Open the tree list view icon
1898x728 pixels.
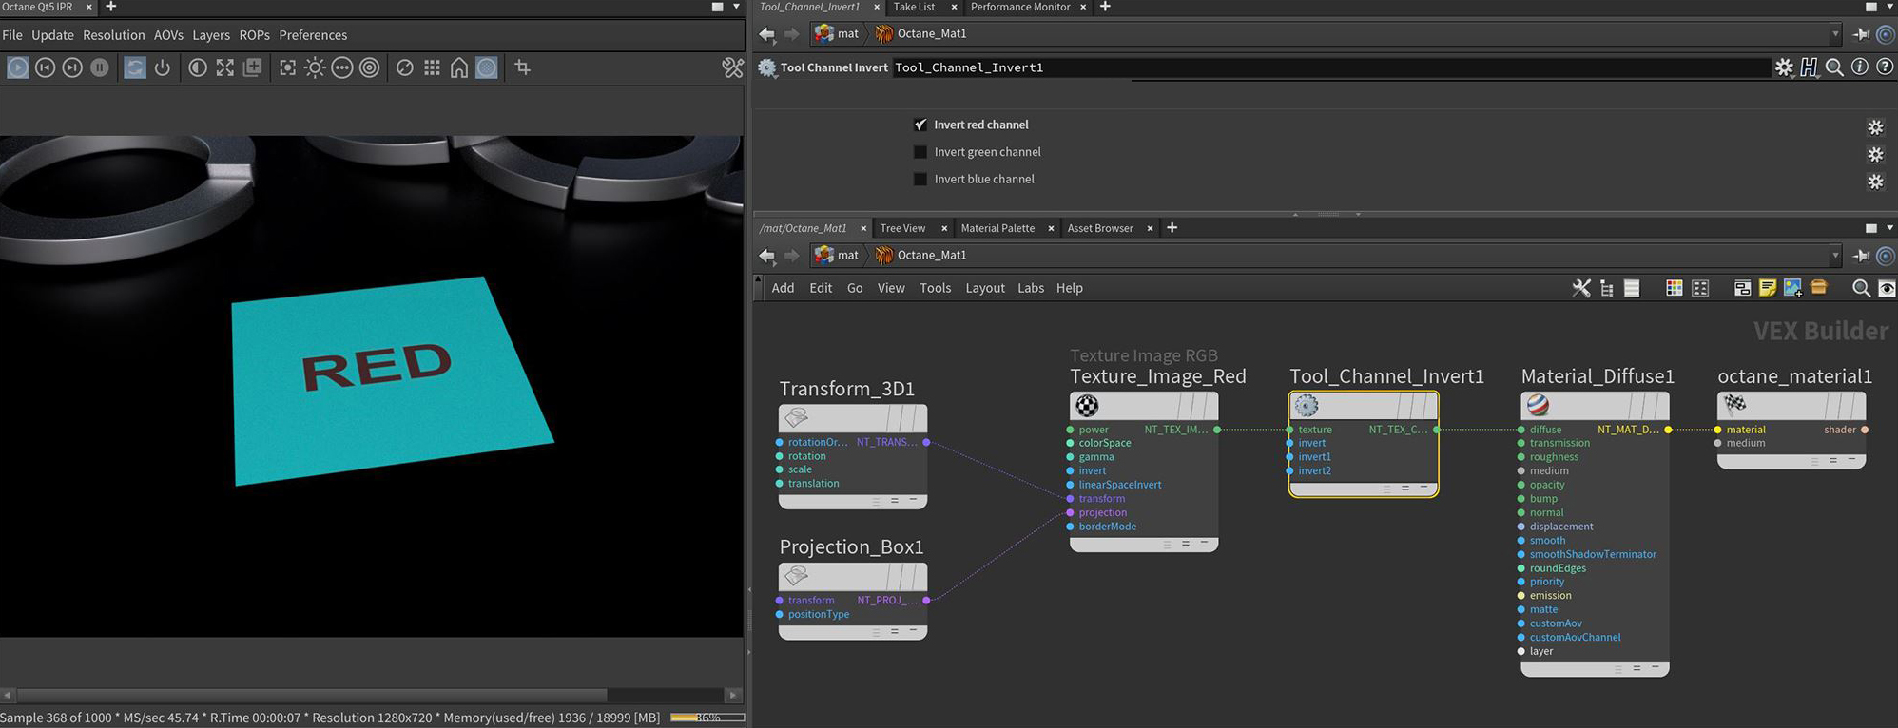tap(1607, 288)
